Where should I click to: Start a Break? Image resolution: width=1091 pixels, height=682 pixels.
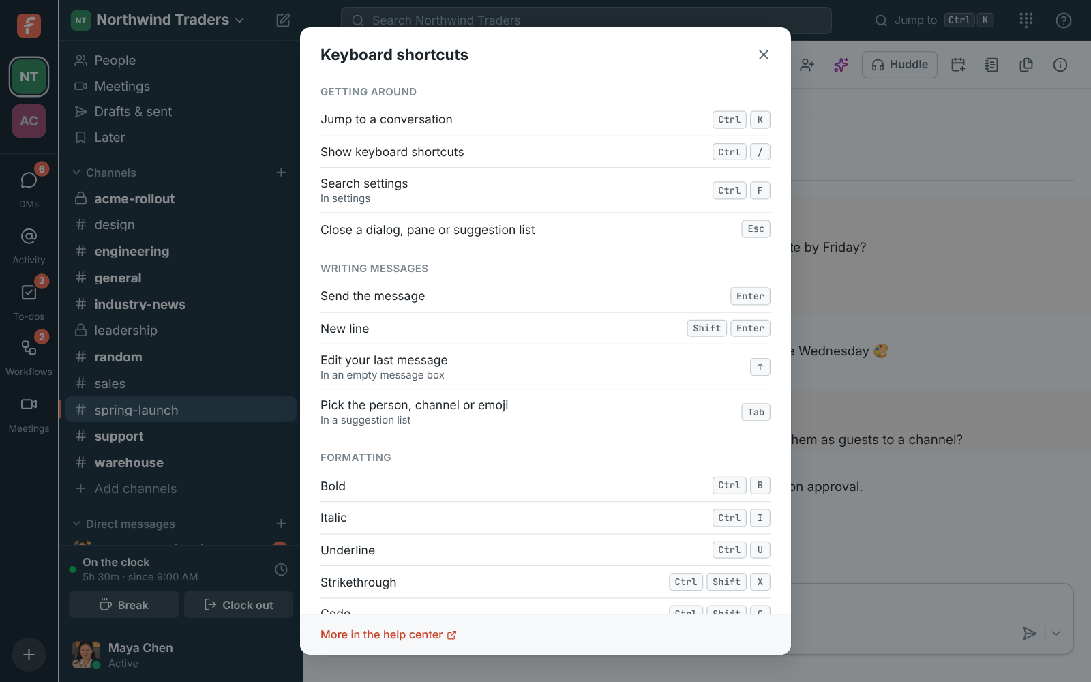click(x=124, y=605)
